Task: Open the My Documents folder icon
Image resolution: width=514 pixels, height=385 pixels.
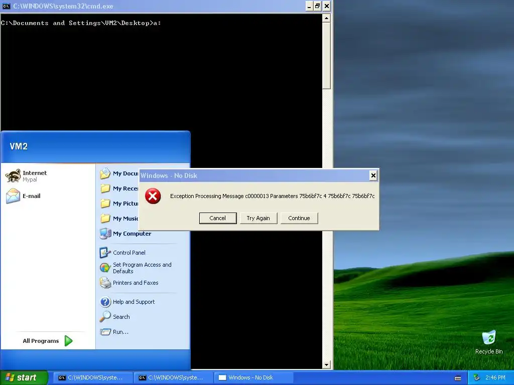Action: click(105, 173)
